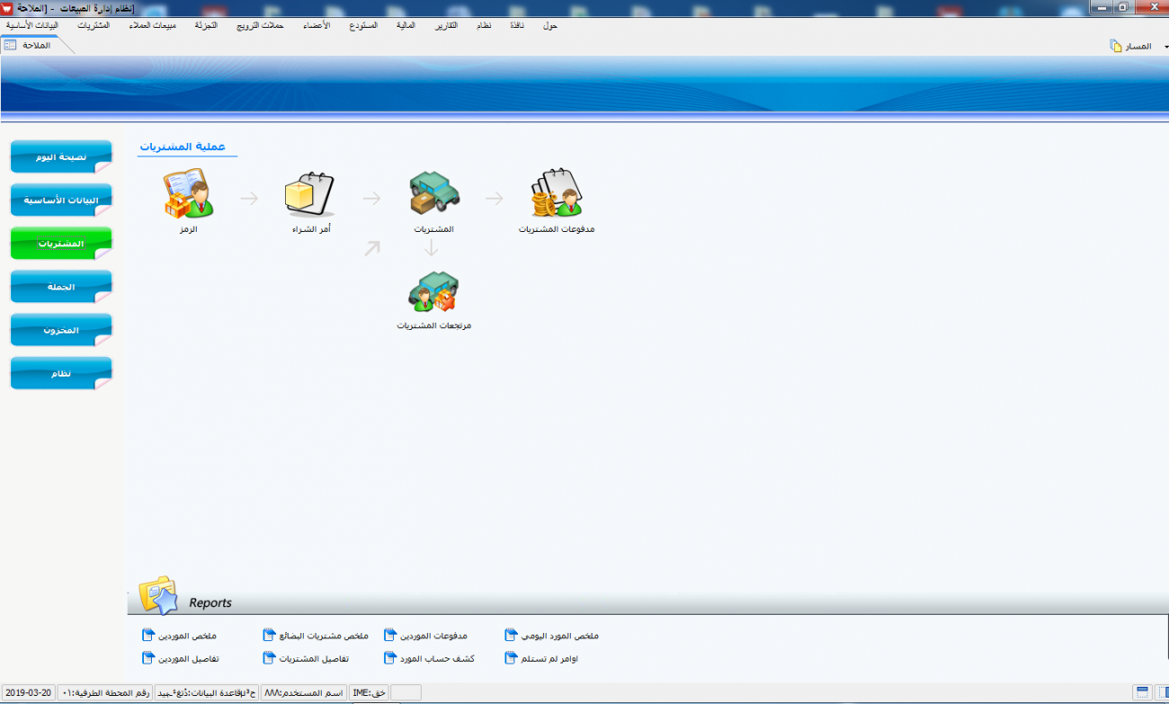Open the نافذة menu

tap(517, 25)
